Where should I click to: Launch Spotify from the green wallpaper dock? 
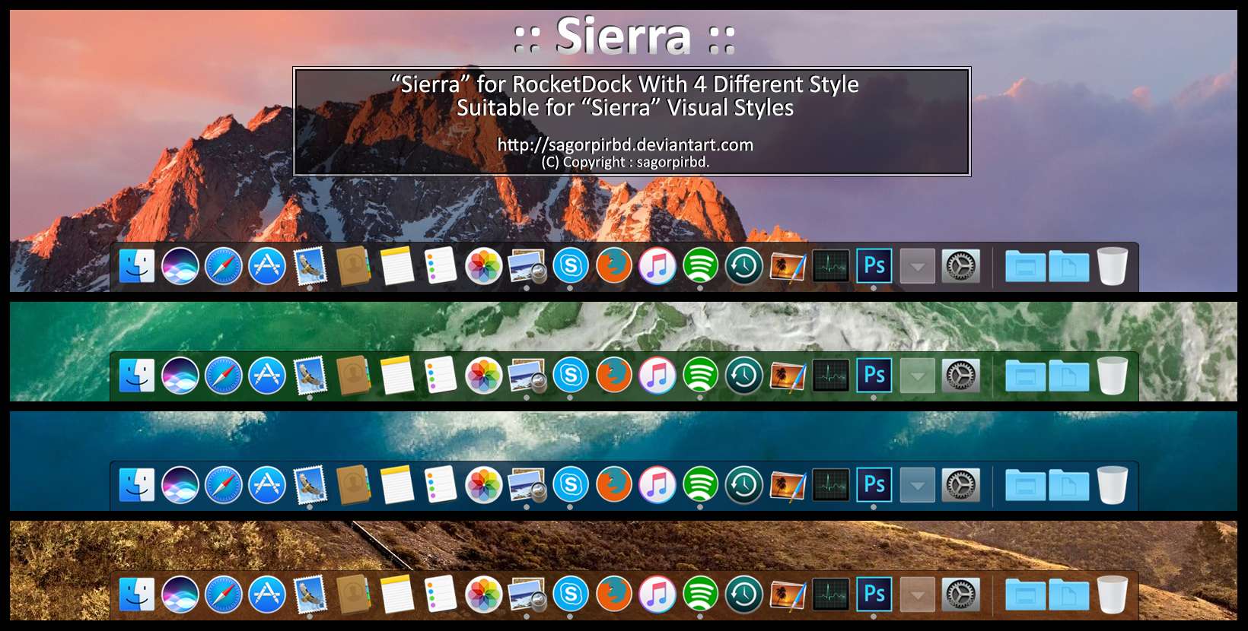click(701, 376)
